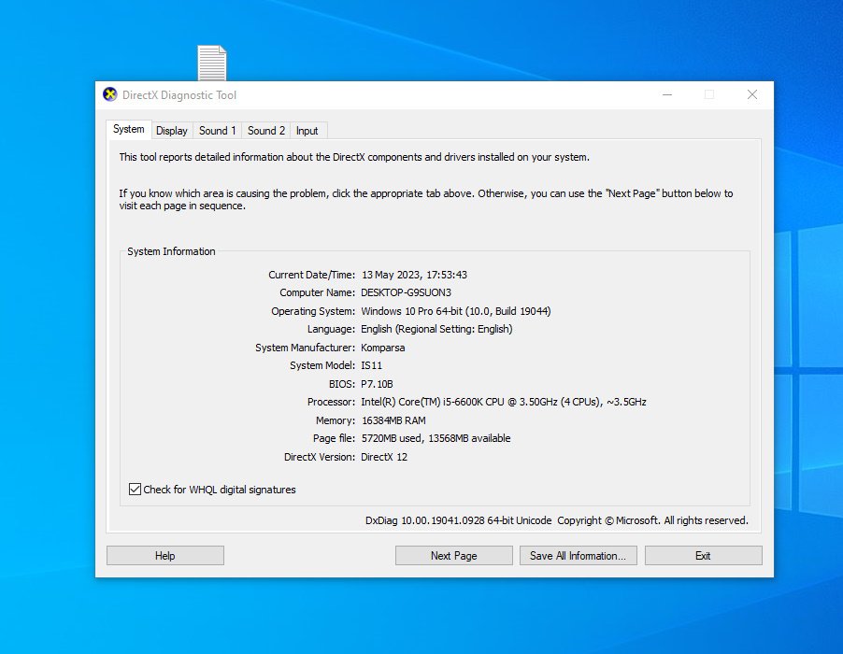
Task: Click BIOS value P7.10B
Action: (377, 384)
